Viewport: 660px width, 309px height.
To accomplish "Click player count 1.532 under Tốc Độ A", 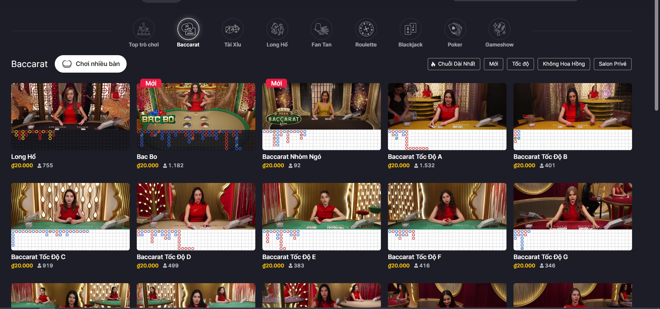I will tap(427, 165).
